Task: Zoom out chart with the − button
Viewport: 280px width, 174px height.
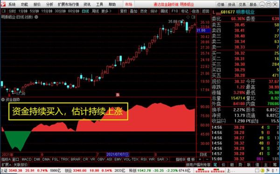Action: pos(207,159)
